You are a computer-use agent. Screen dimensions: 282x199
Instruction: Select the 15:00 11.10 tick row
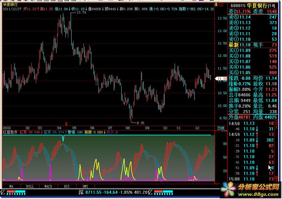[251, 179]
